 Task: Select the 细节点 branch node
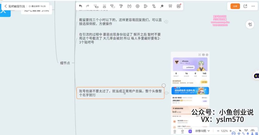coord(65,63)
